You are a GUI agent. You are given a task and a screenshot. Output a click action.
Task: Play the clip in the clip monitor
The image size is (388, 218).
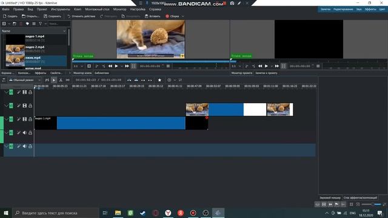116,66
